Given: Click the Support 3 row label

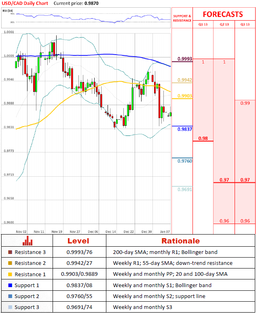Looking at the screenshot, I should tap(27, 308).
